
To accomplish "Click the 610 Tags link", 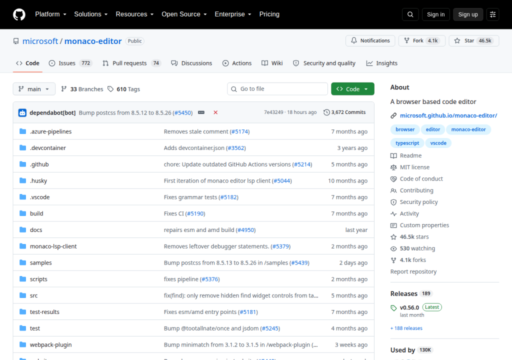I will (x=124, y=89).
